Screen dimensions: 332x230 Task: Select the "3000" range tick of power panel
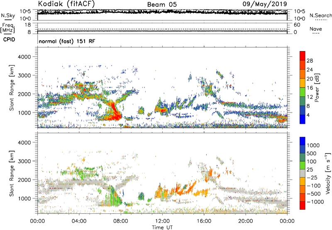pyautogui.click(x=24, y=76)
